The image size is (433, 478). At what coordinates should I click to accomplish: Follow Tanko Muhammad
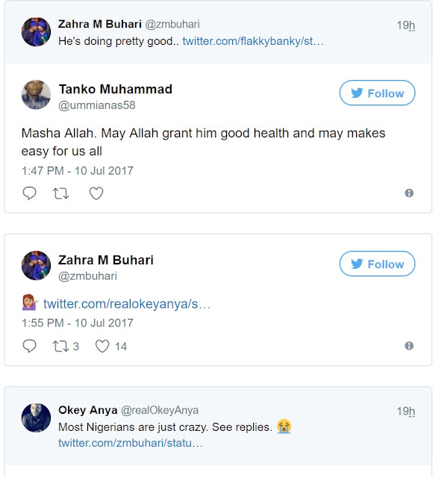[377, 93]
